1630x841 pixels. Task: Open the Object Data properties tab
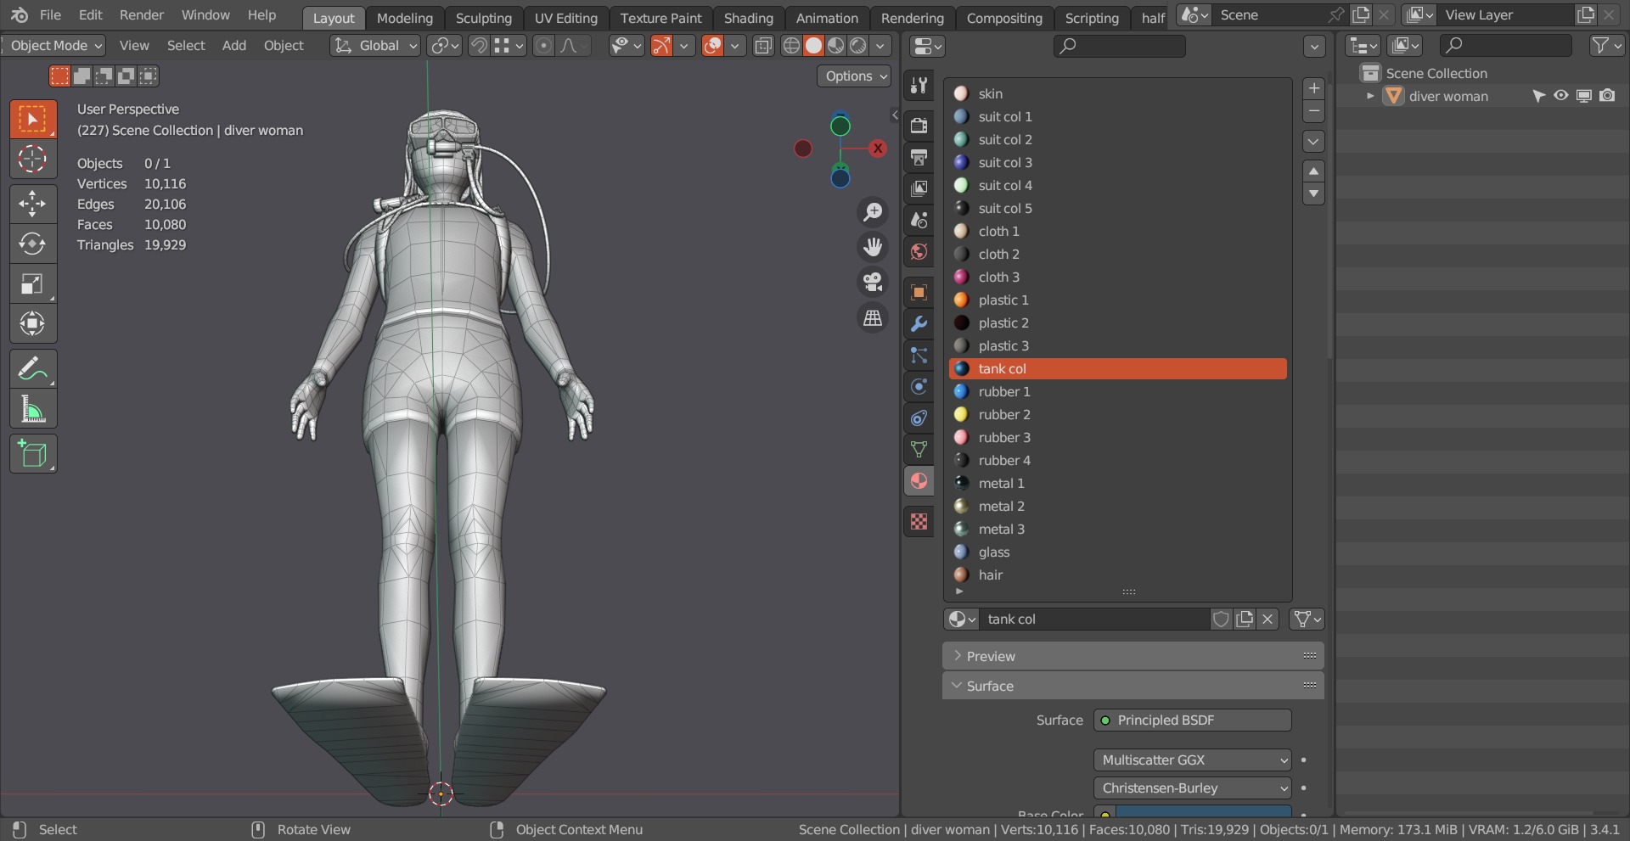(919, 449)
